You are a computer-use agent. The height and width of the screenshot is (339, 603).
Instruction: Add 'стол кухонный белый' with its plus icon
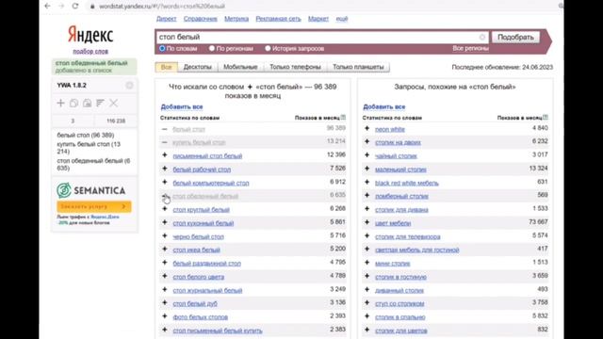165,222
